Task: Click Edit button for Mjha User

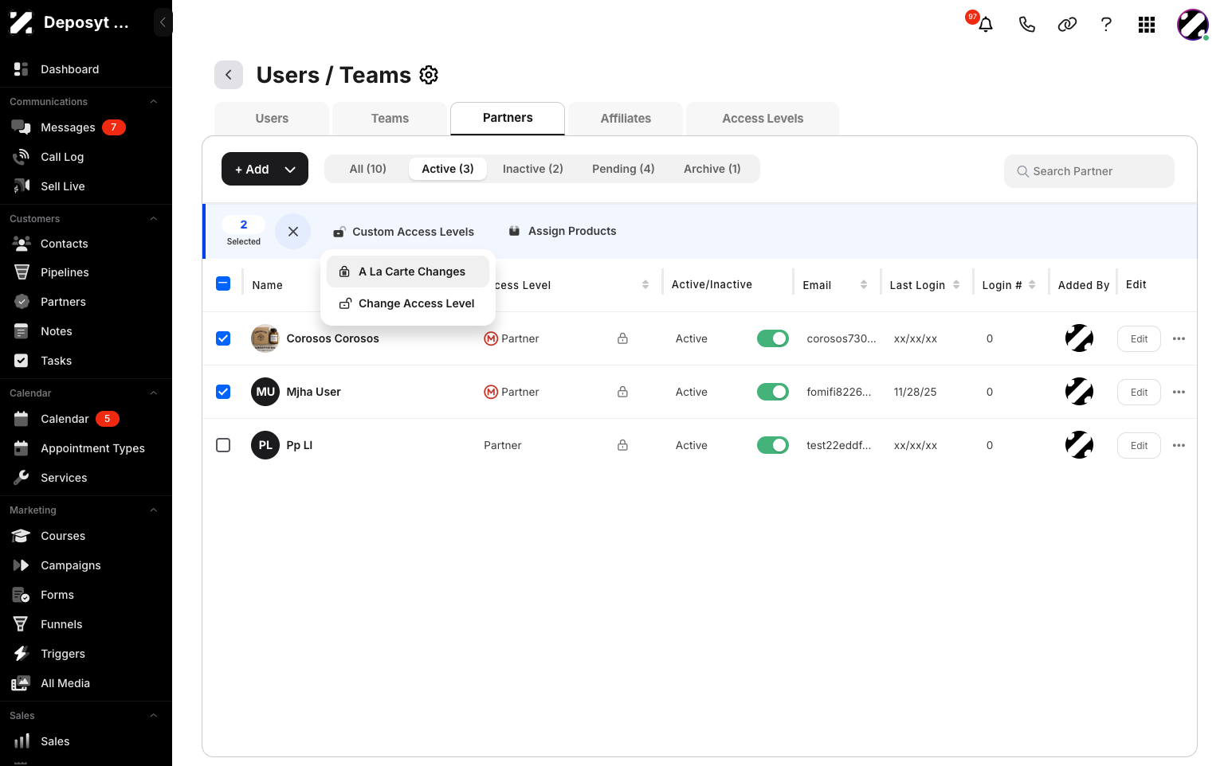Action: tap(1139, 392)
